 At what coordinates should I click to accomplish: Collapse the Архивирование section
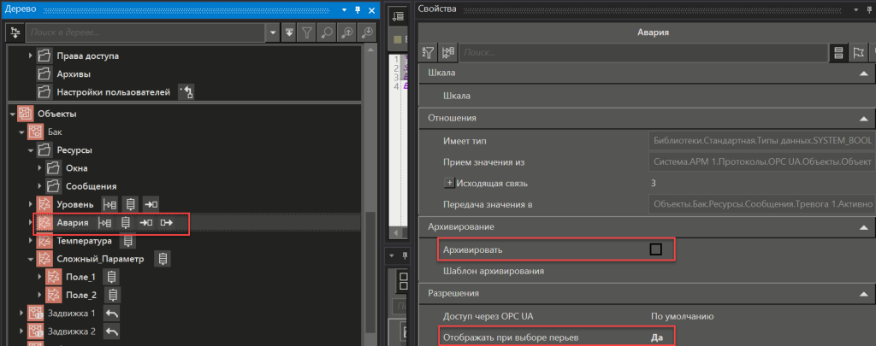coord(863,226)
